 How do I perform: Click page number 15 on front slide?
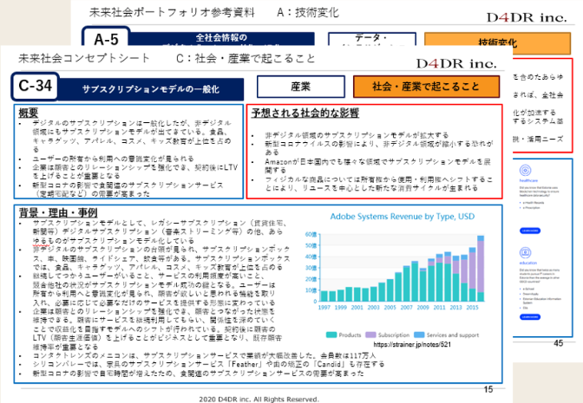pos(488,389)
